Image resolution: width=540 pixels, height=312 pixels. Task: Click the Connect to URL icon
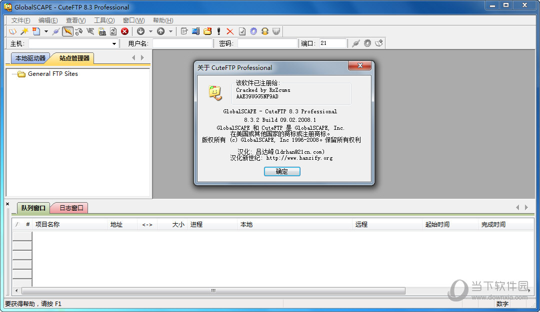[102, 31]
